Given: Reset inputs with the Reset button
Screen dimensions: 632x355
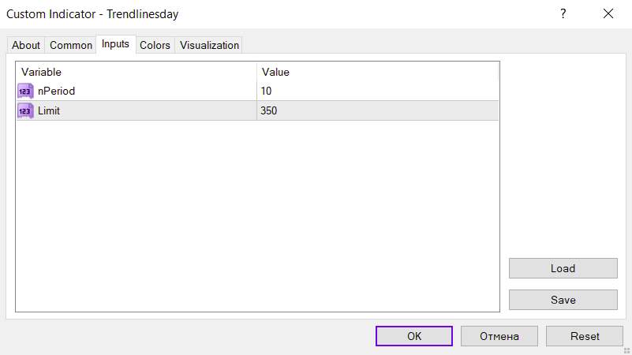Looking at the screenshot, I should point(585,336).
